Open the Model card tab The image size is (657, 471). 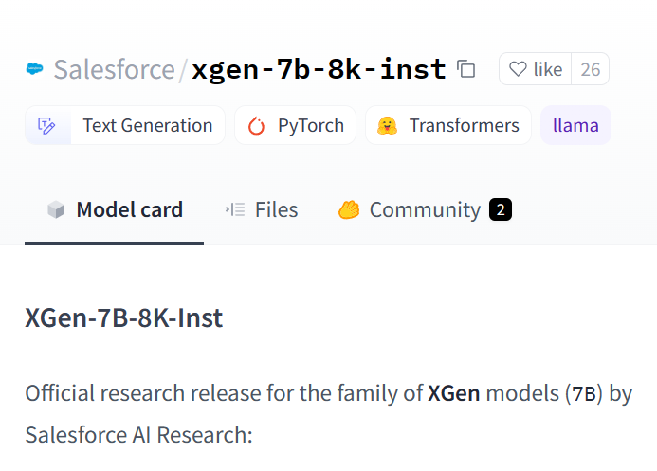click(129, 210)
